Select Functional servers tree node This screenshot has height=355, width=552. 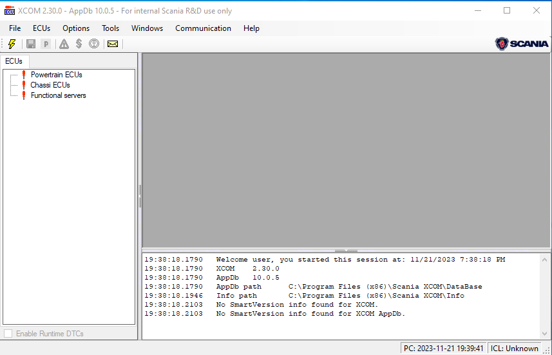[x=59, y=95]
